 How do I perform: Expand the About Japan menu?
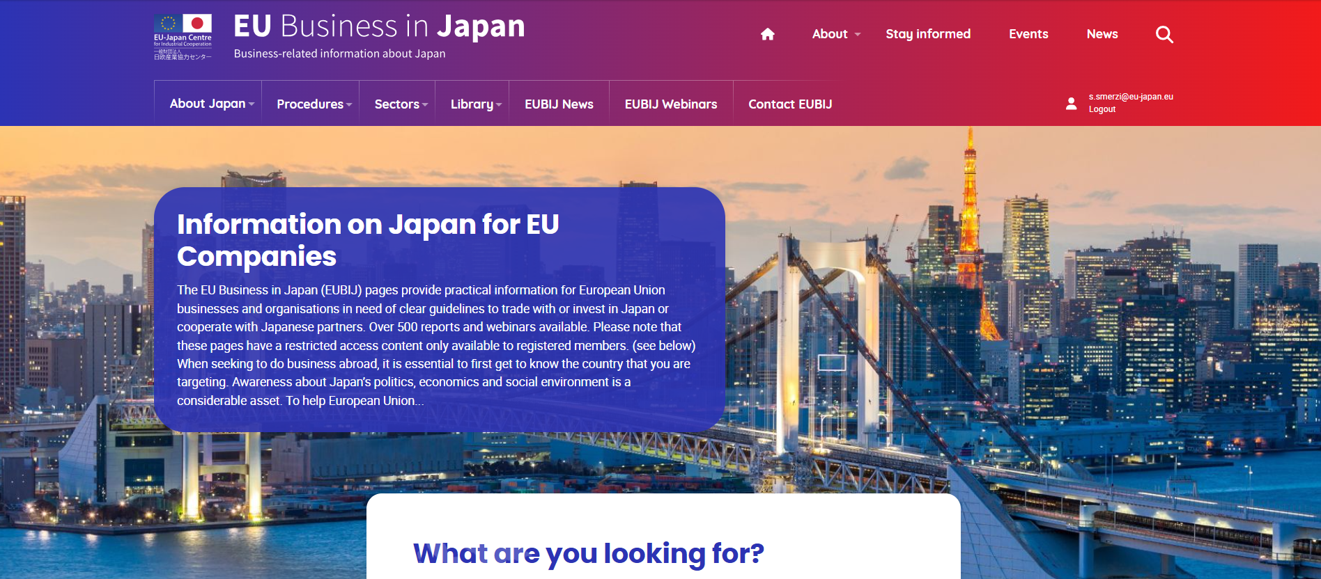211,104
